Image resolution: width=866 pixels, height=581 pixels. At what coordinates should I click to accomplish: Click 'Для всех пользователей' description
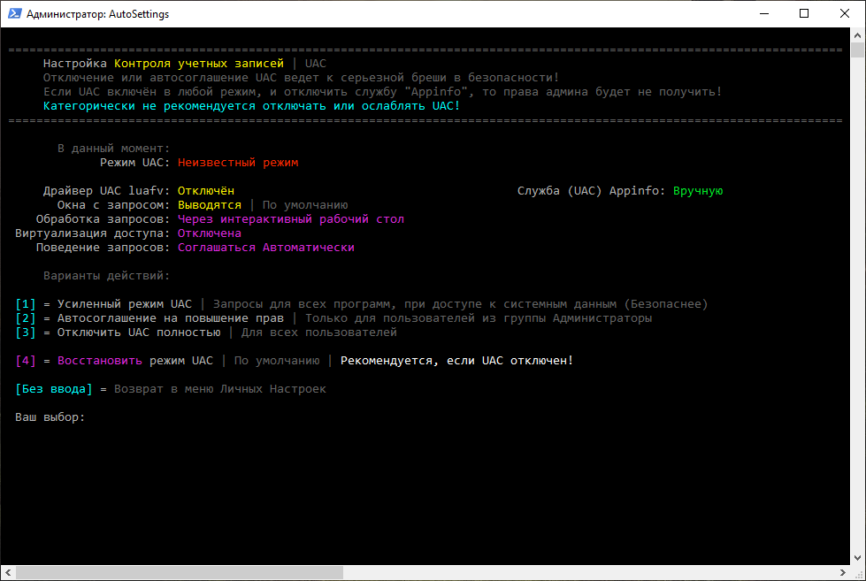(x=318, y=333)
